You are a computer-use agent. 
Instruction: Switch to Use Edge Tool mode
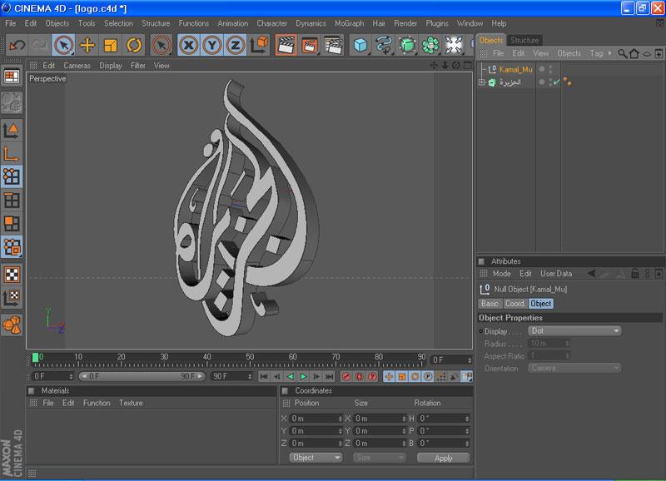[12, 200]
